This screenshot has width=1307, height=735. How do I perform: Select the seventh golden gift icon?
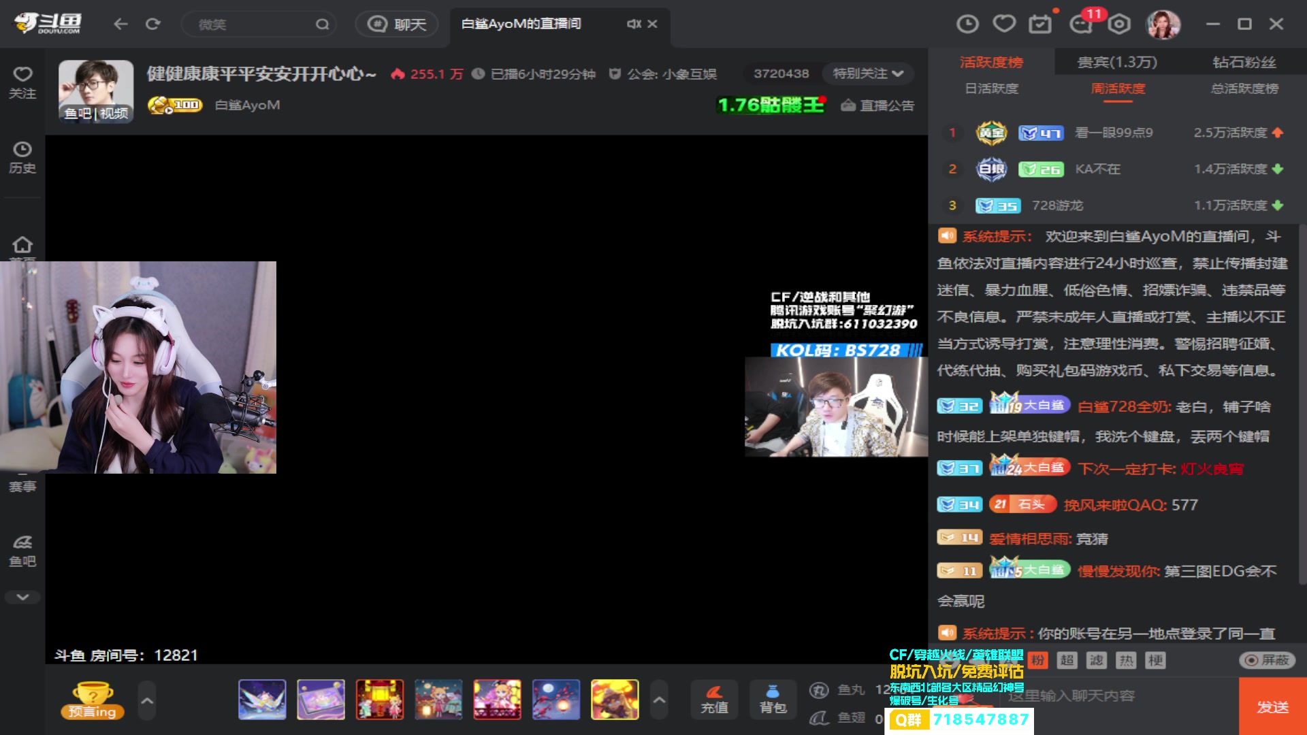click(615, 700)
